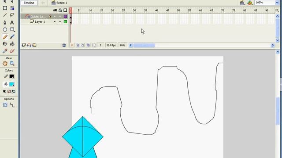Select the Line tool
Viewport: 282px width, 158px height.
click(5, 15)
